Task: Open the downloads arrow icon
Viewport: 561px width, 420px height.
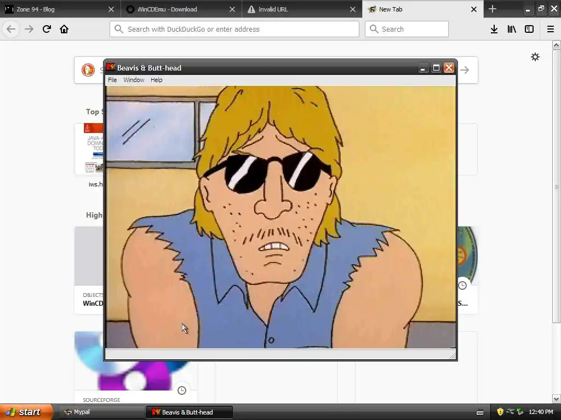Action: pos(494,29)
